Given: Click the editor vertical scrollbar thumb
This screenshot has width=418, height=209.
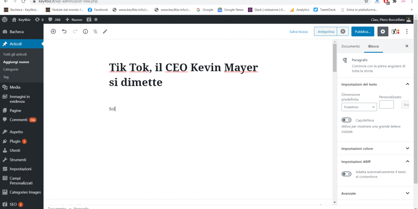Looking at the screenshot, I should (x=334, y=58).
